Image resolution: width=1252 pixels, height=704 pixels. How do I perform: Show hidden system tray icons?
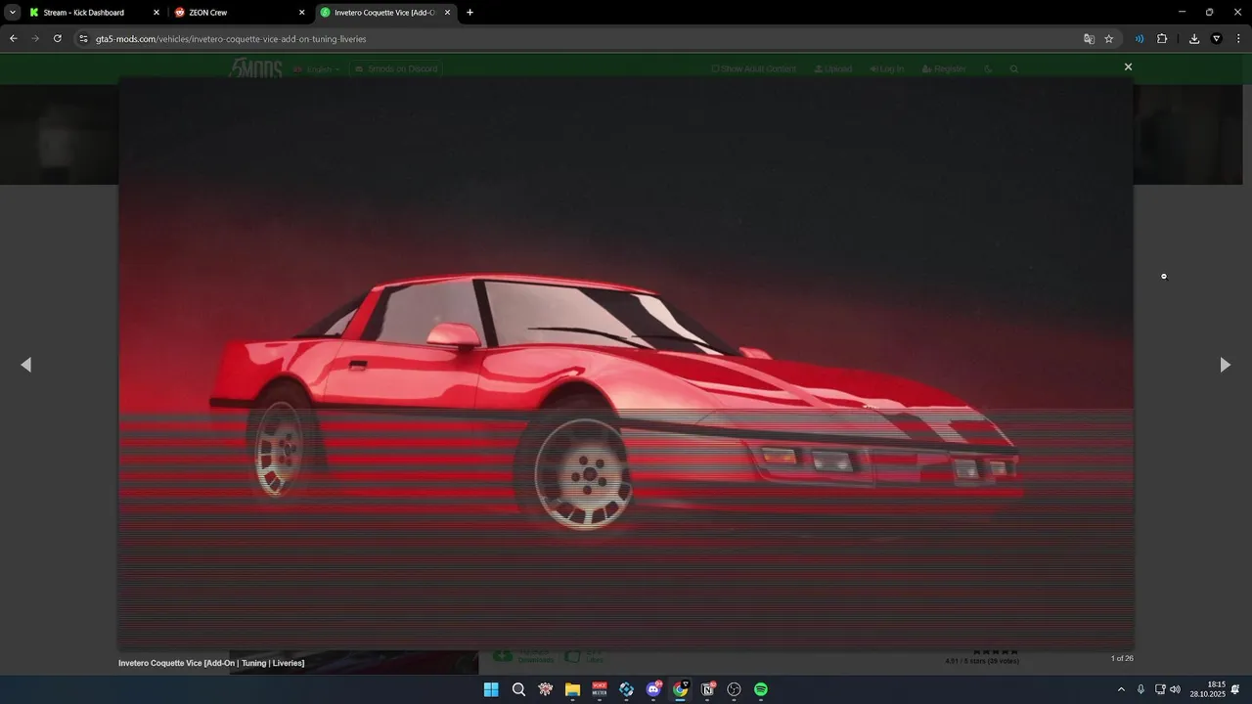tap(1121, 689)
